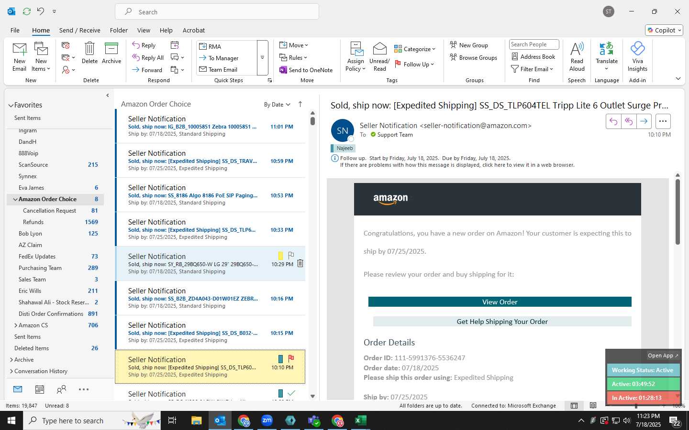Toggle the flag on the 10:29 PM email
Viewport: 689px width, 430px height.
click(291, 255)
